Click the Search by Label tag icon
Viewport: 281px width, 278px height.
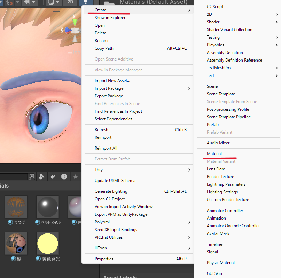click(53, 177)
